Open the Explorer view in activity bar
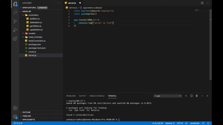The image size is (223, 125). [x=15, y=4]
